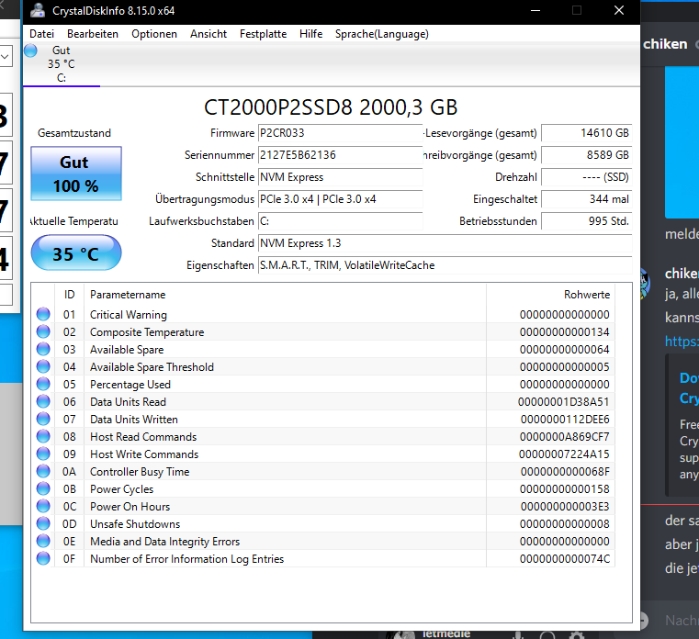Click the Übertragungsmodus field PCIe 3.0 x4

pyautogui.click(x=340, y=199)
